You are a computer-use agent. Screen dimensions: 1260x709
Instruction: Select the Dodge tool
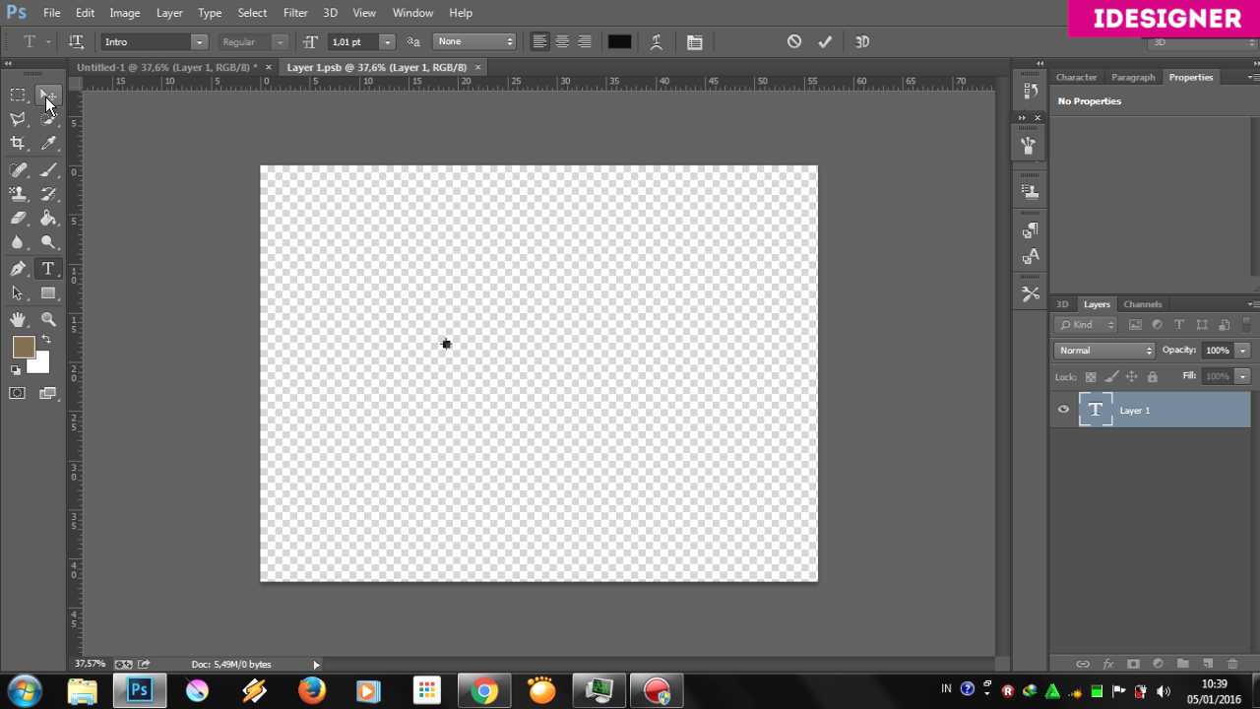pos(47,243)
